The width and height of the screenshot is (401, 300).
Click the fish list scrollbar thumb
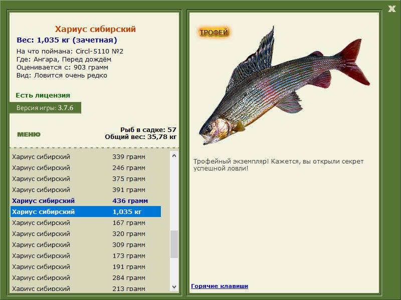174,244
